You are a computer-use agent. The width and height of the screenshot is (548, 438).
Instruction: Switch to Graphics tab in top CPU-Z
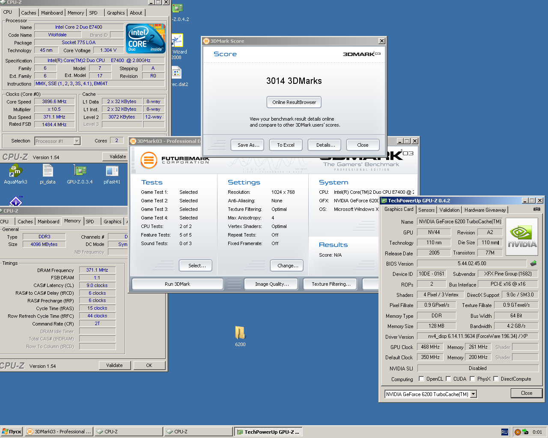point(116,13)
